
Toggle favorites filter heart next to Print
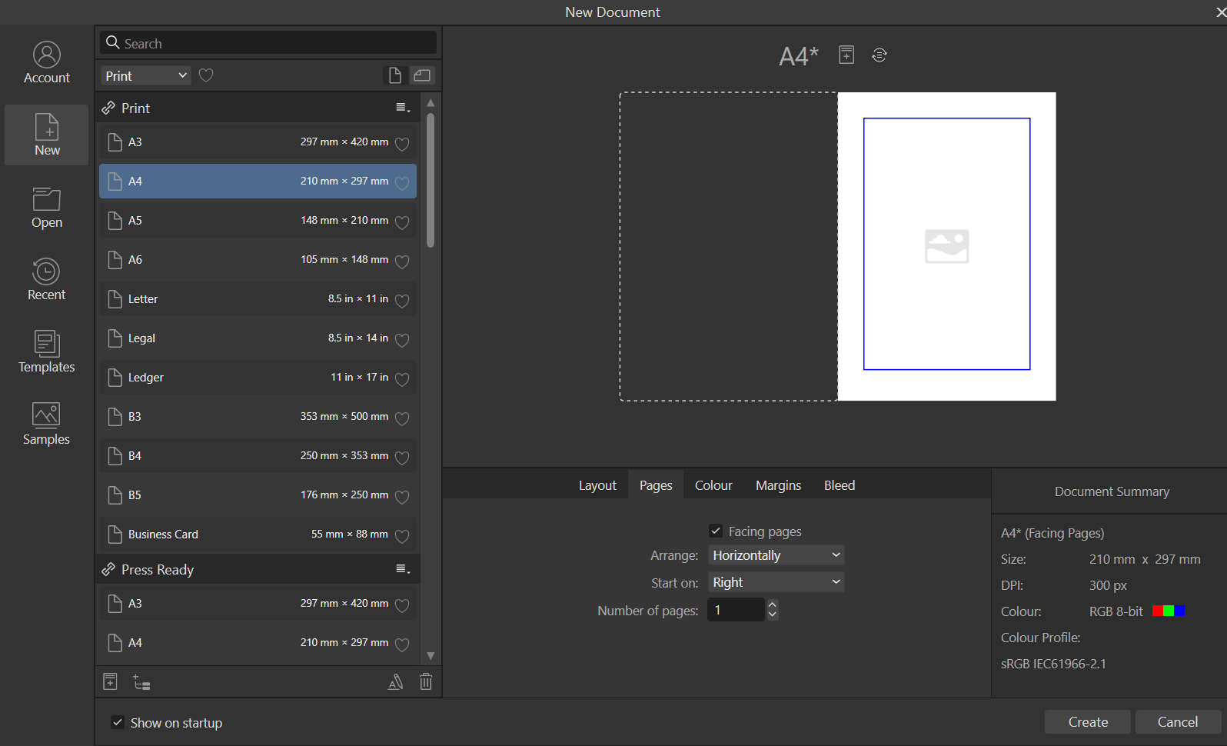(x=206, y=75)
